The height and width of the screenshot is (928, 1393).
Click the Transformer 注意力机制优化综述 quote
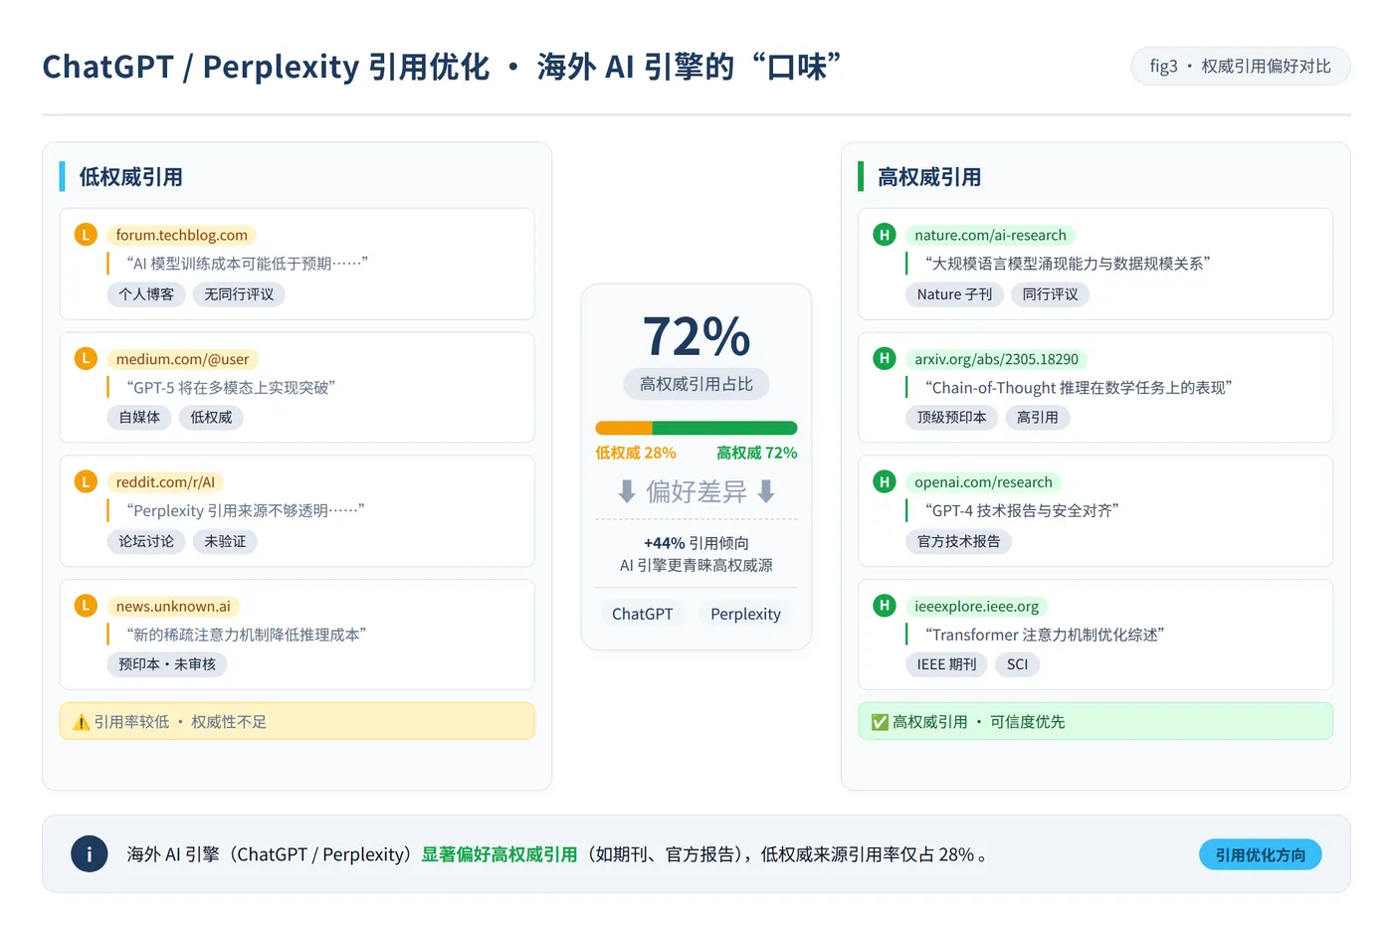(1045, 635)
